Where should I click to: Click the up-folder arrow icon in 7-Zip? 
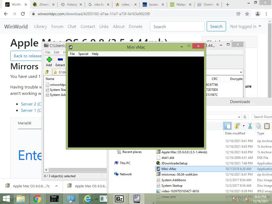(47, 72)
